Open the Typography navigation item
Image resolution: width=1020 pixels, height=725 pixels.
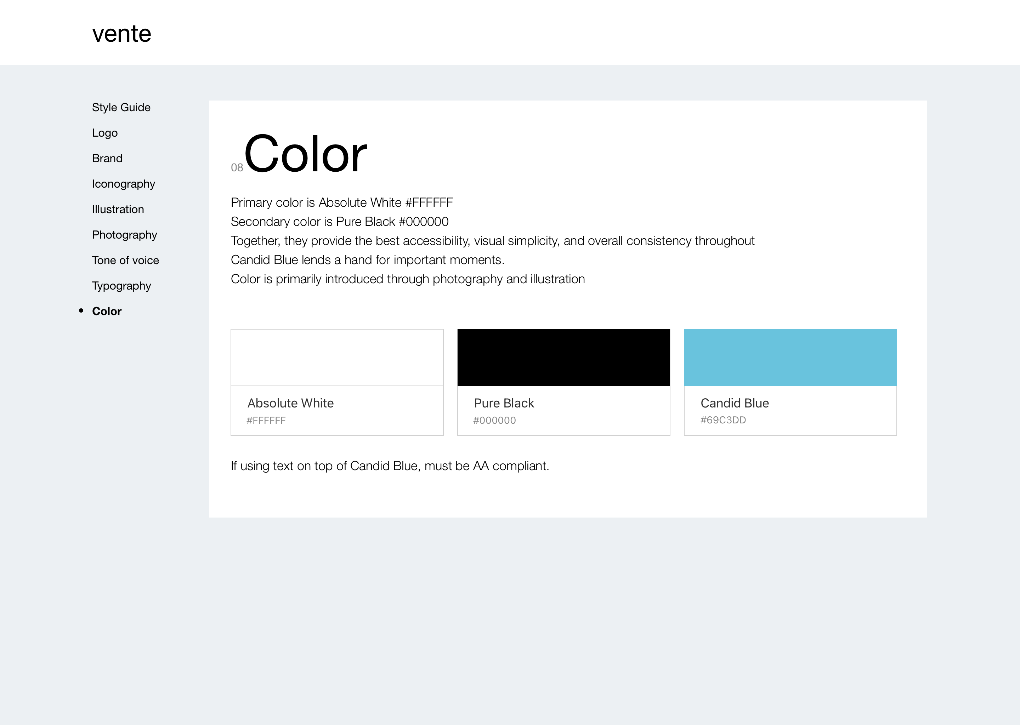121,285
